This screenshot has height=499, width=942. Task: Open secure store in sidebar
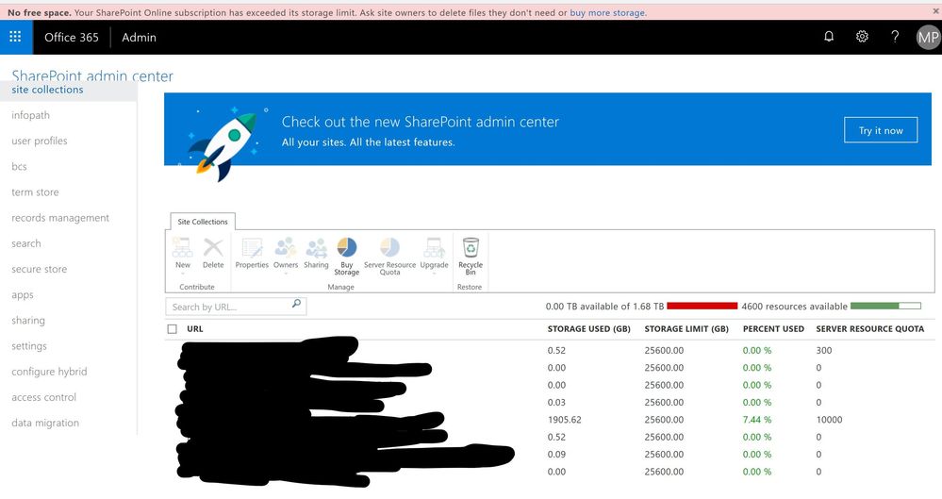pyautogui.click(x=39, y=270)
